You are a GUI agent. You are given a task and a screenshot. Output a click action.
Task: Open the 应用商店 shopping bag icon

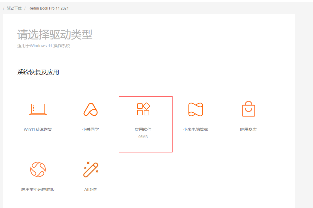tap(248, 109)
